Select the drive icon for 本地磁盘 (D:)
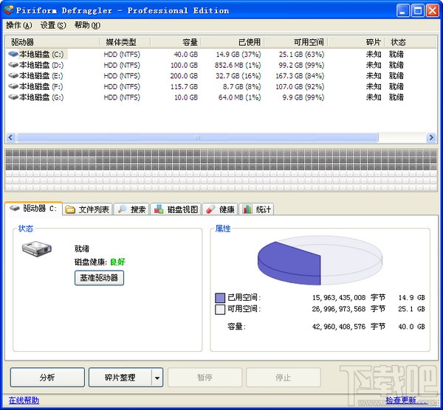443x410 pixels. point(13,65)
